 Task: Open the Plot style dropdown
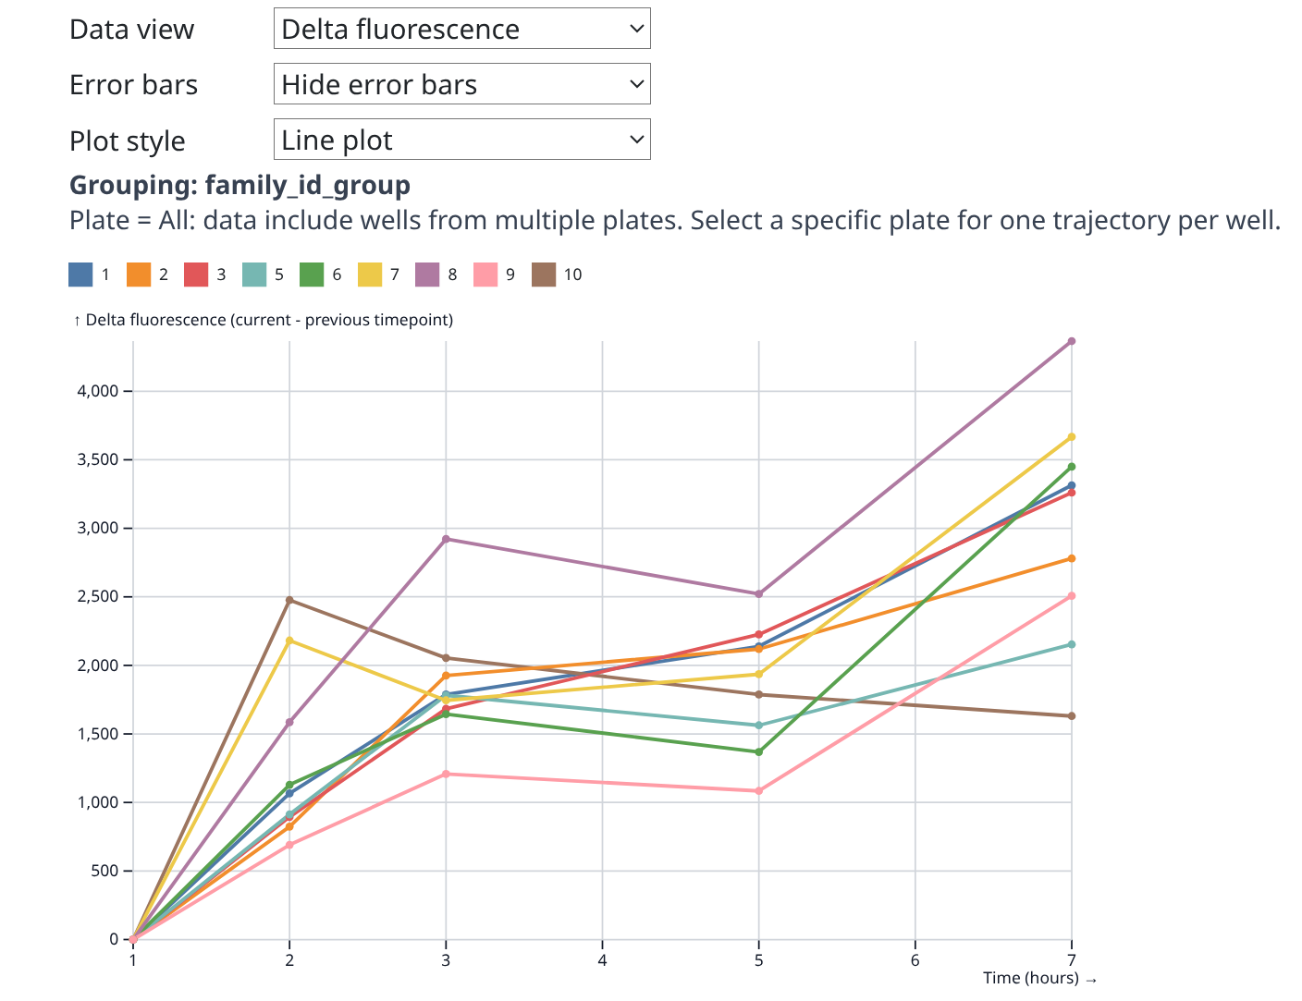click(461, 140)
